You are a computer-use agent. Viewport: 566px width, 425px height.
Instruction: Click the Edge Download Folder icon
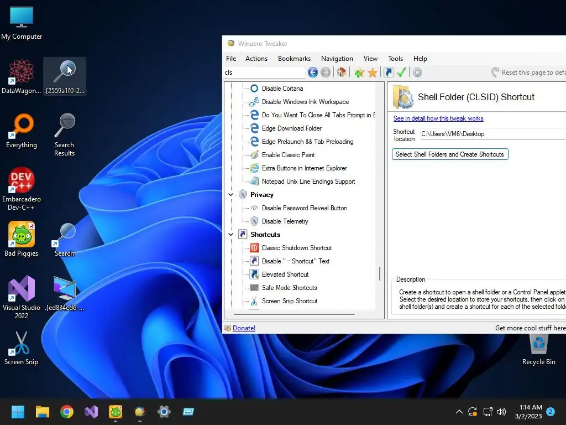pos(254,128)
